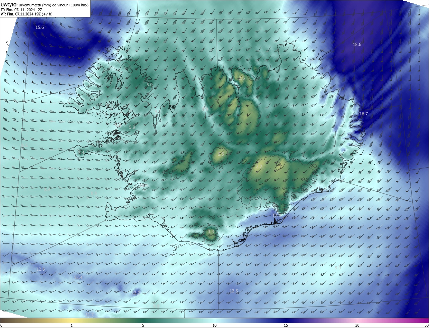Click the 15 tick on the color scale
429x328 pixels.
click(286, 325)
